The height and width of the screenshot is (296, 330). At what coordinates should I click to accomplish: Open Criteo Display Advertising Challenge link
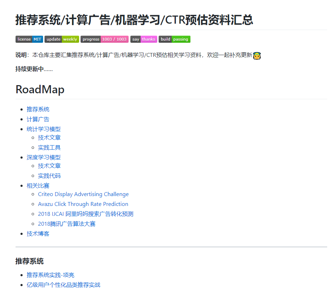(83, 194)
